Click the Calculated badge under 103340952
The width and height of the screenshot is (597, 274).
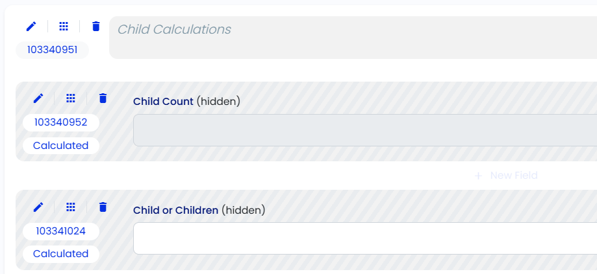61,146
